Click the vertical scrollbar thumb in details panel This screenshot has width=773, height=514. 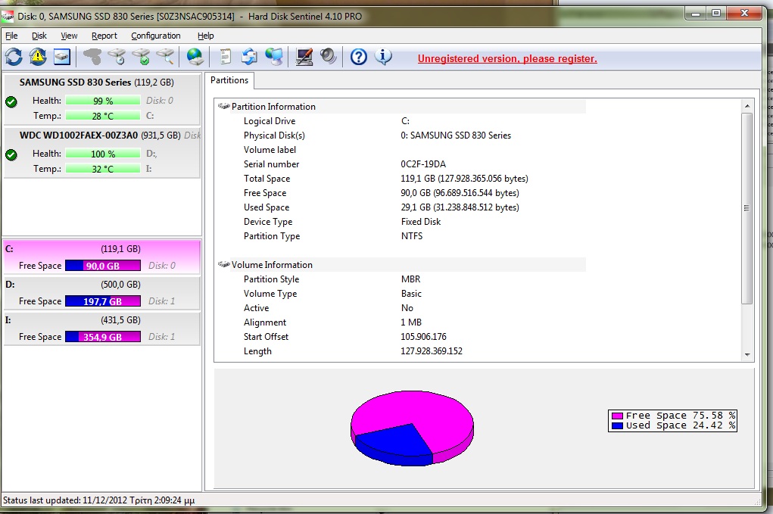click(747, 208)
